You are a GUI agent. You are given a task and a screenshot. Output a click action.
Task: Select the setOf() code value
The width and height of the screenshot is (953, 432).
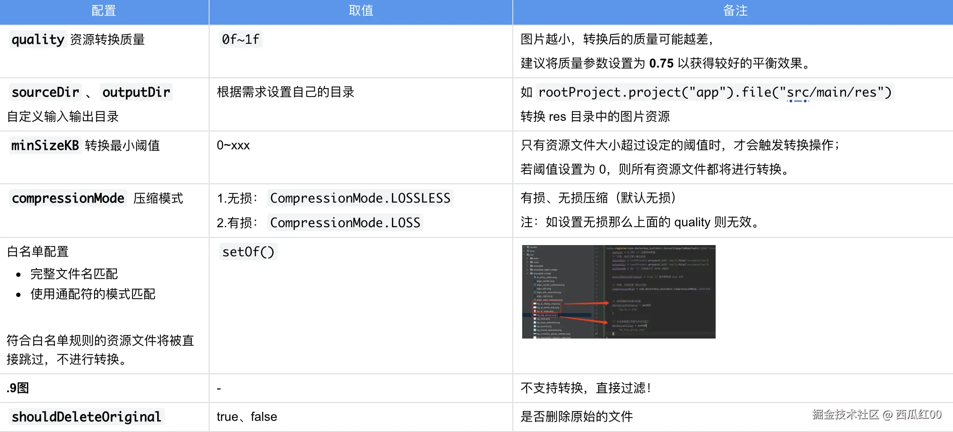249,252
